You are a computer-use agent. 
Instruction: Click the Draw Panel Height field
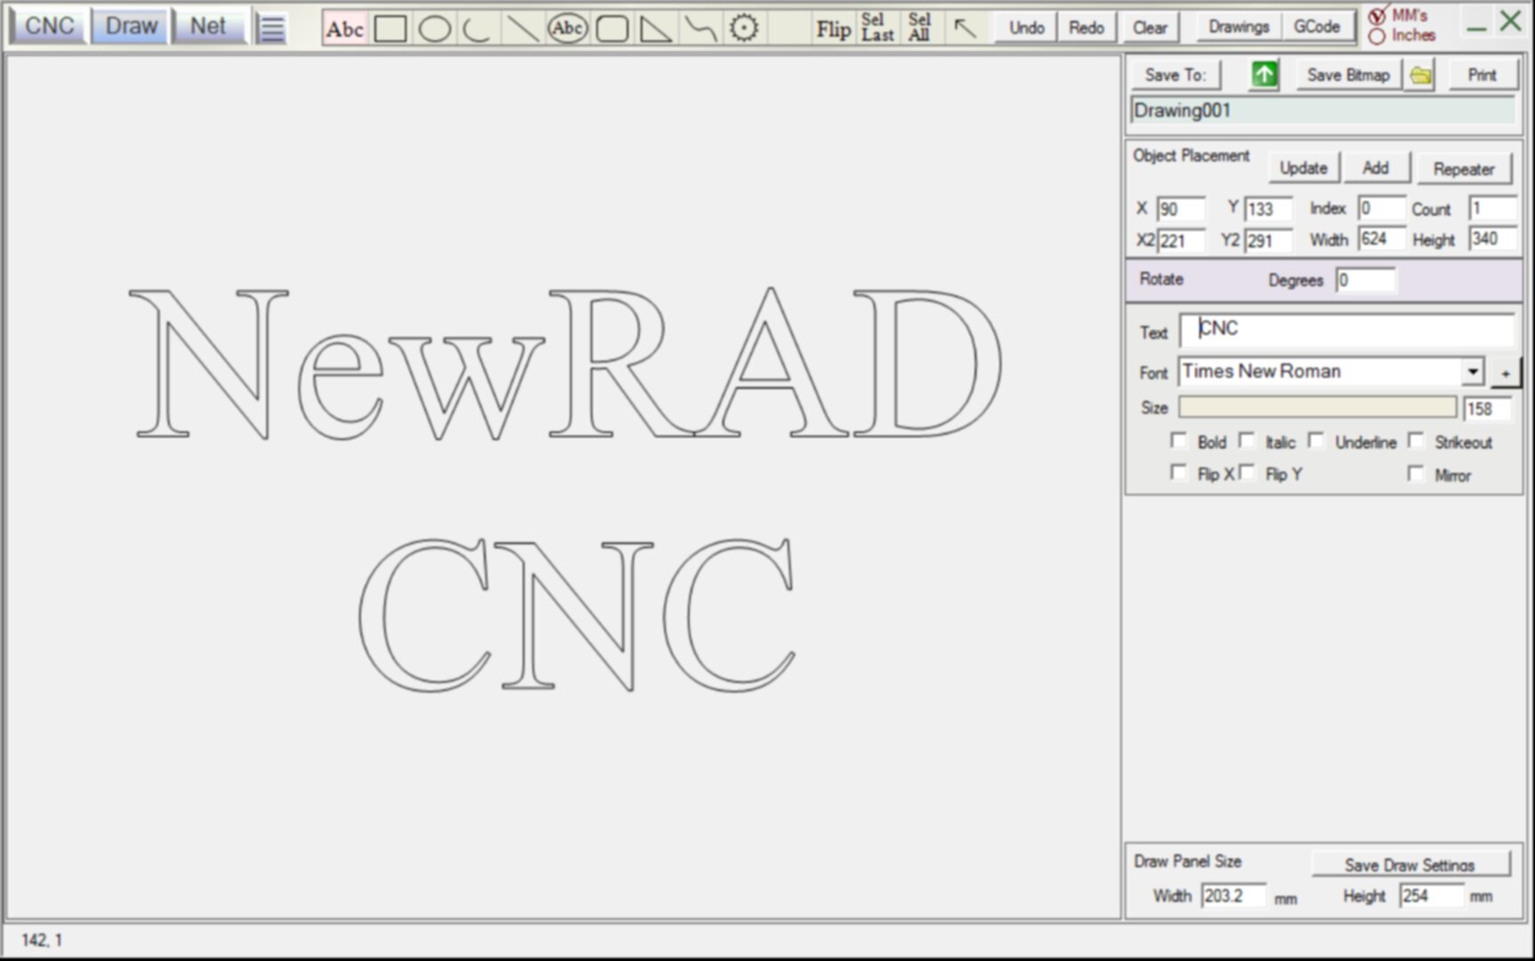[1431, 896]
